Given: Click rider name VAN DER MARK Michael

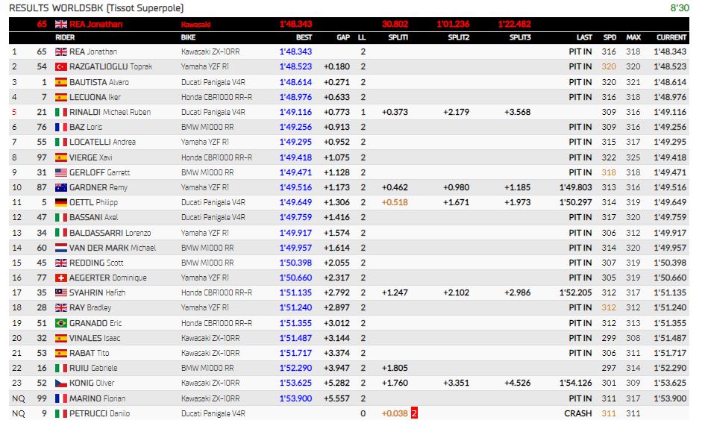Looking at the screenshot, I should tap(113, 248).
